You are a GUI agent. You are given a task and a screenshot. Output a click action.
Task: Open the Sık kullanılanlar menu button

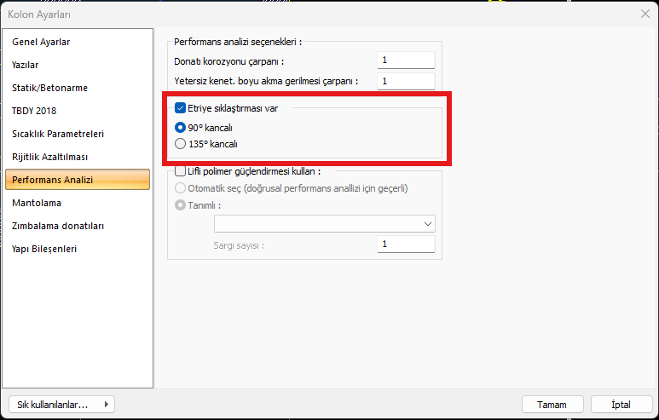click(x=61, y=404)
